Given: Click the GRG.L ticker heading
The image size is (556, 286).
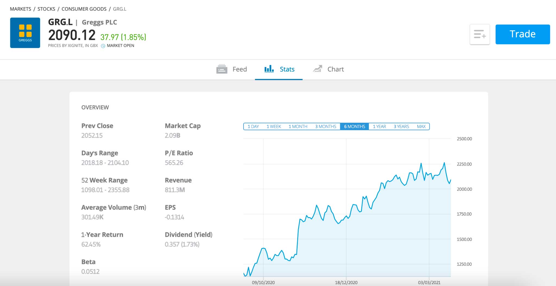Looking at the screenshot, I should point(60,22).
